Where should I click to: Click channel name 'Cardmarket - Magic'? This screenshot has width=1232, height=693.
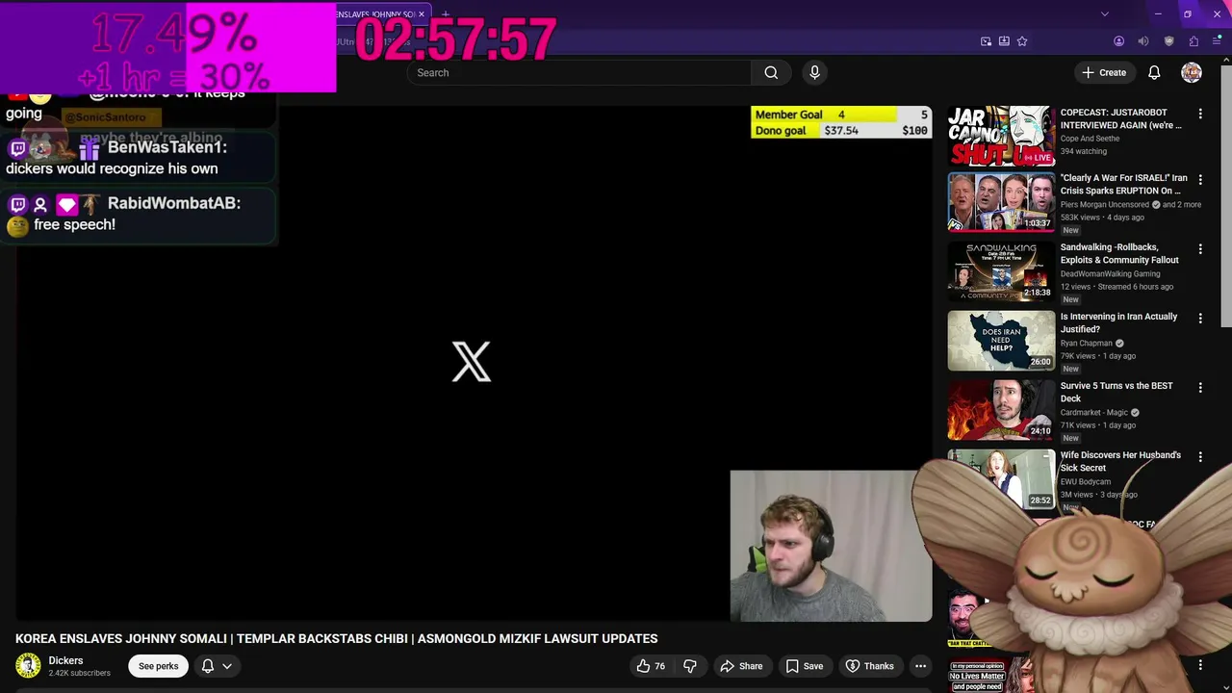[1094, 412]
